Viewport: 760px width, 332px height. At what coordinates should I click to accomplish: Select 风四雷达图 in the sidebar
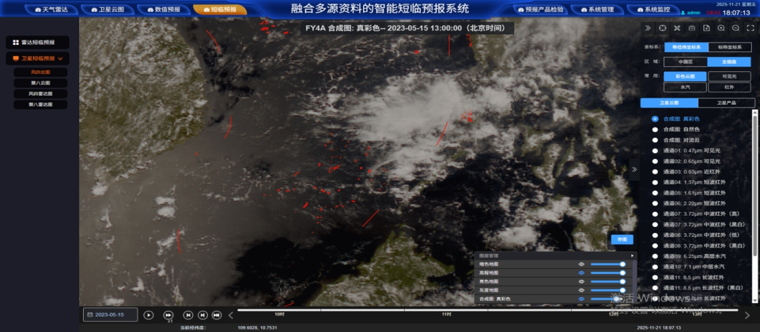(x=41, y=93)
